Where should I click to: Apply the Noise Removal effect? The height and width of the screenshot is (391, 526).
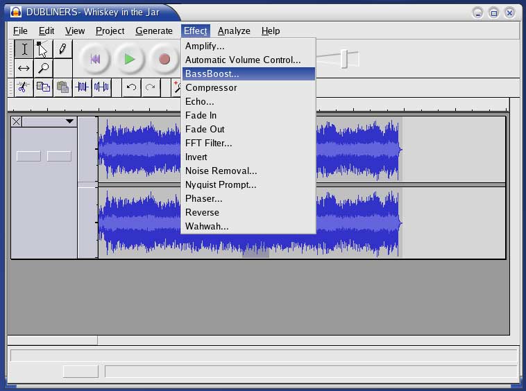click(x=221, y=171)
